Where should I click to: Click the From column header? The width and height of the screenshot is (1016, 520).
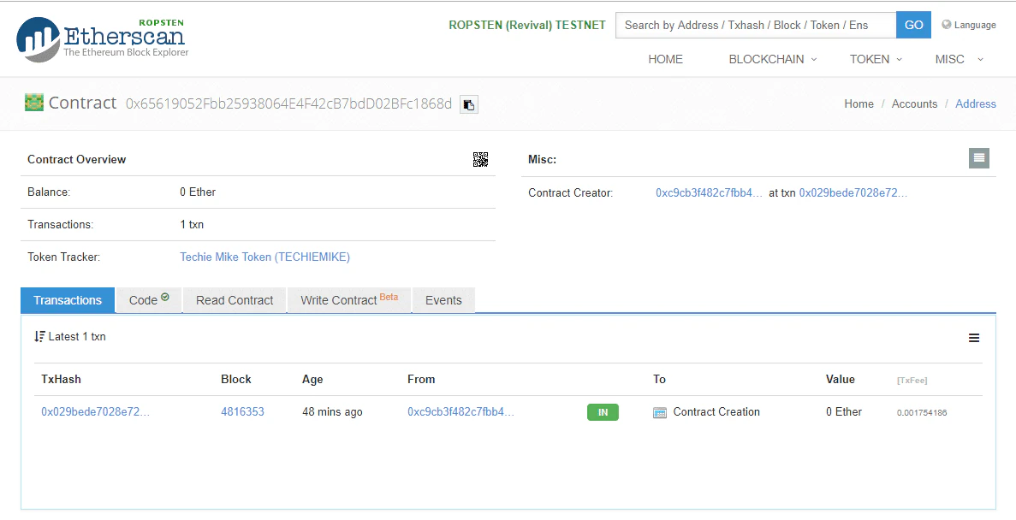(x=421, y=380)
